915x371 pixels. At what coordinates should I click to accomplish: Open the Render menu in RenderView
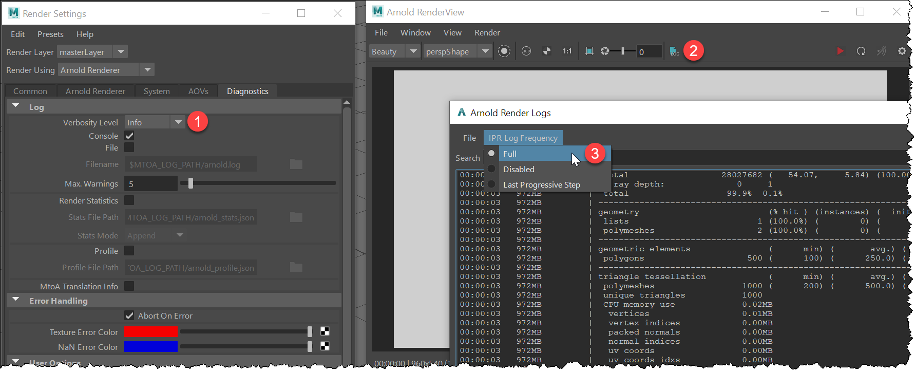tap(487, 32)
